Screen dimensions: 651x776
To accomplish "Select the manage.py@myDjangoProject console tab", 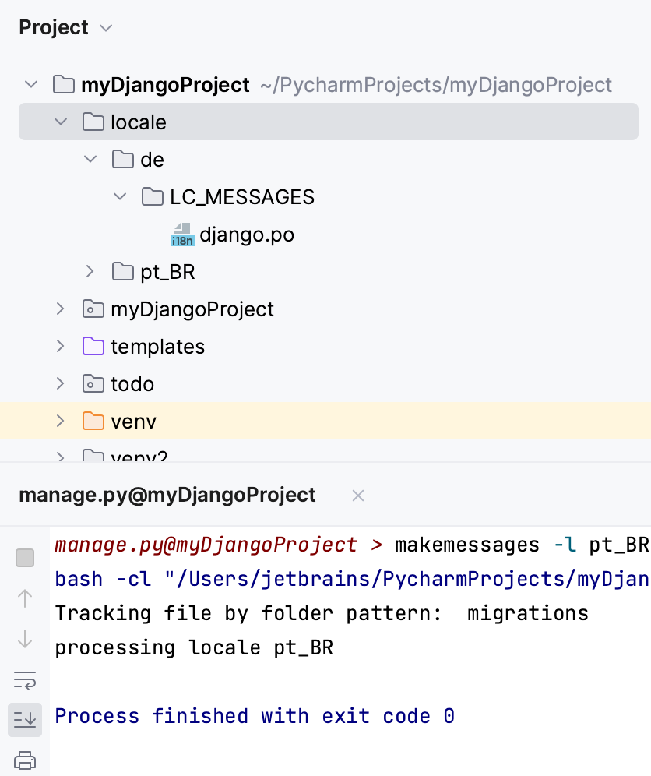I will click(x=167, y=495).
